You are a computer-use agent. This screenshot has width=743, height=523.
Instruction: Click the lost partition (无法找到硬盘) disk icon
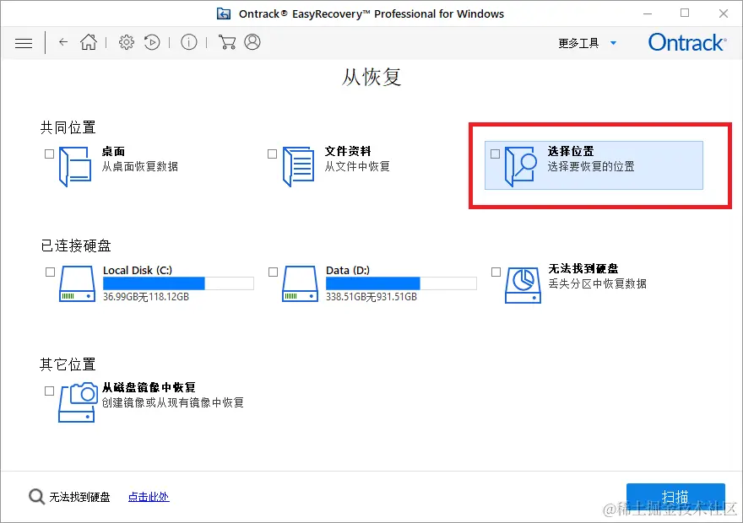tap(523, 285)
